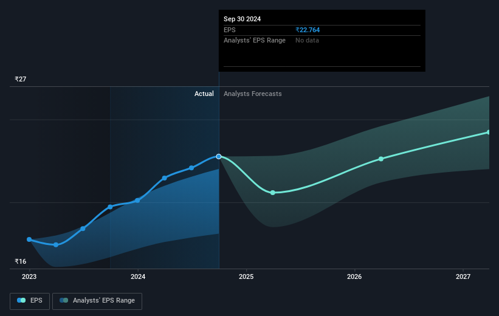Viewport: 499px width, 316px height.
Task: Click the ₹22.764 EPS value in tooltip
Action: pos(308,30)
